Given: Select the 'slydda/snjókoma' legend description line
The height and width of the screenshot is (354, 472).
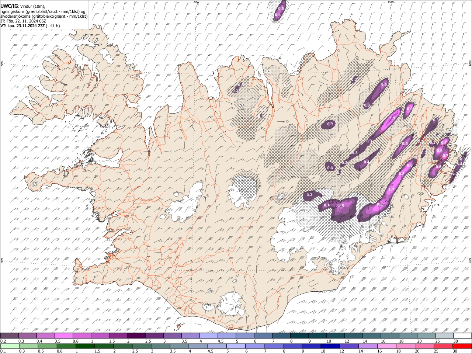Looking at the screenshot, I should (x=44, y=16).
